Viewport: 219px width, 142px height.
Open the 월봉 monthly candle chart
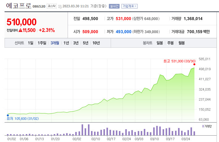coord(181,43)
